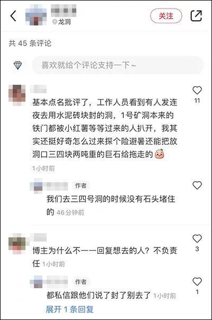Like the author's reply 都私信跟他们说了
This screenshot has height=320, width=212.
coord(197,282)
